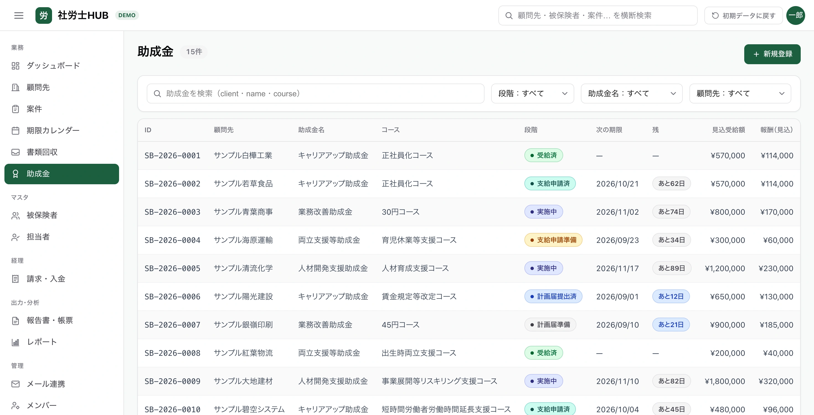Click the 受給済 badge in SB-2026-0001 row
The image size is (814, 415).
pos(543,155)
